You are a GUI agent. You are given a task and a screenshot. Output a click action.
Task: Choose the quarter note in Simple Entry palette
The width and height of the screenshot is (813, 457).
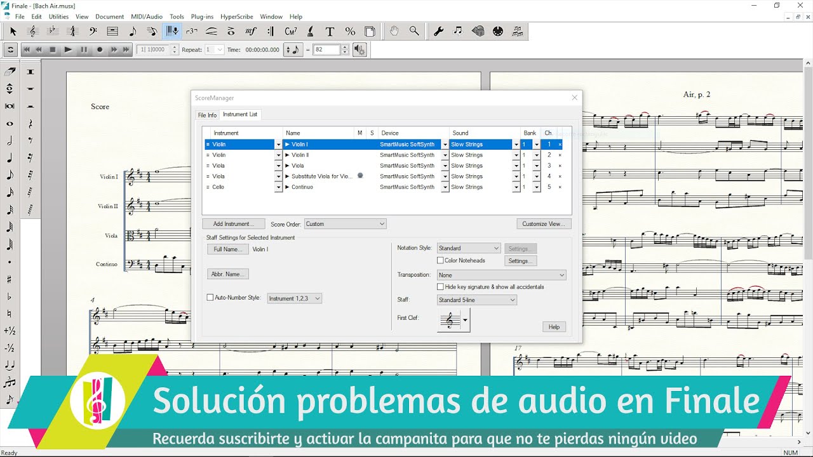(10, 158)
